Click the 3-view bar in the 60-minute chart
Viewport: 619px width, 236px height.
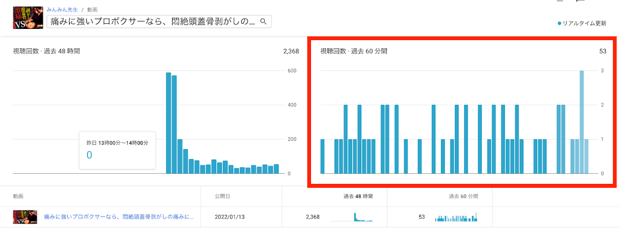click(x=582, y=122)
